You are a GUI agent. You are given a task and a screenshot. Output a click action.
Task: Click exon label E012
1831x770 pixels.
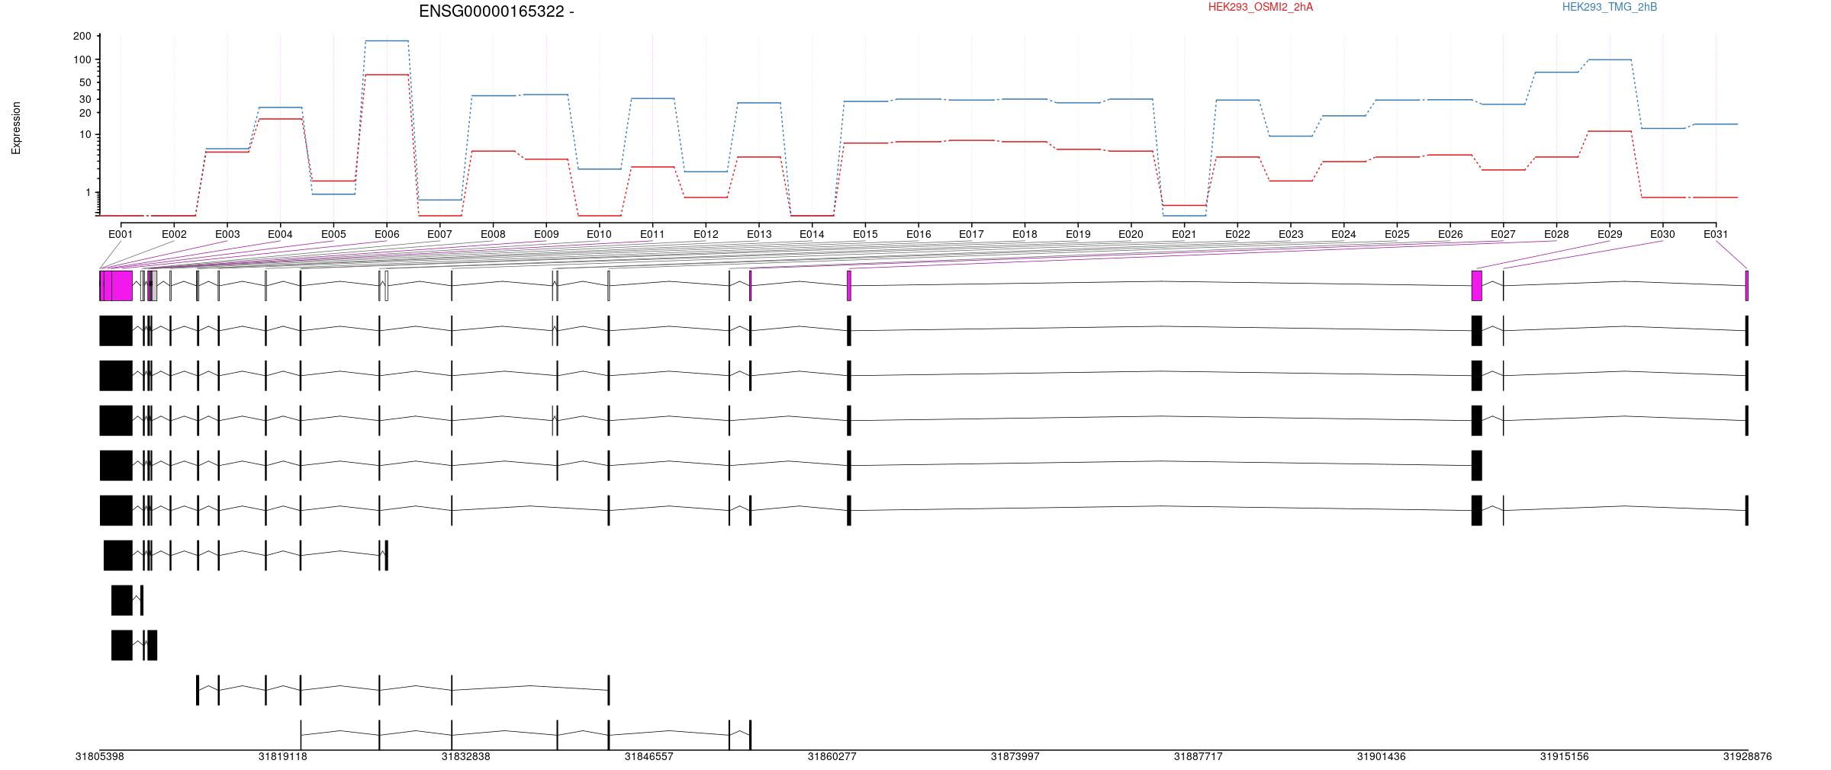pos(706,234)
